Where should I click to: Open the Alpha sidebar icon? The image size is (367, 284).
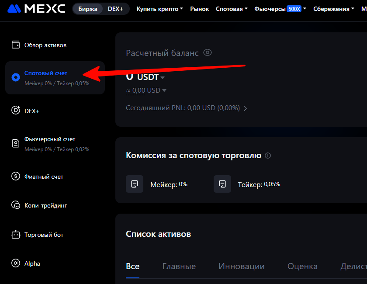tap(16, 263)
